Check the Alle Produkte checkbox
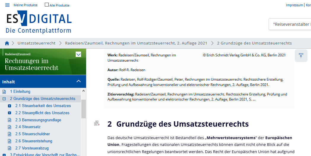The height and width of the screenshot is (156, 311). [x=47, y=5]
